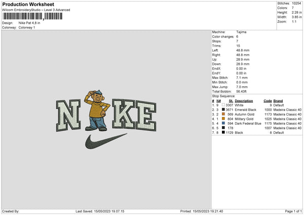Image resolution: width=304 pixels, height=215 pixels.
Task: Click the Machine value Tajima
Action: click(241, 32)
